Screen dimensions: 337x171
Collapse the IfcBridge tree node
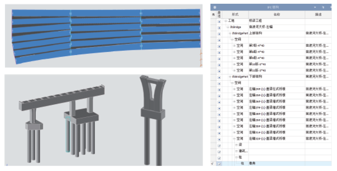[x=227, y=27]
